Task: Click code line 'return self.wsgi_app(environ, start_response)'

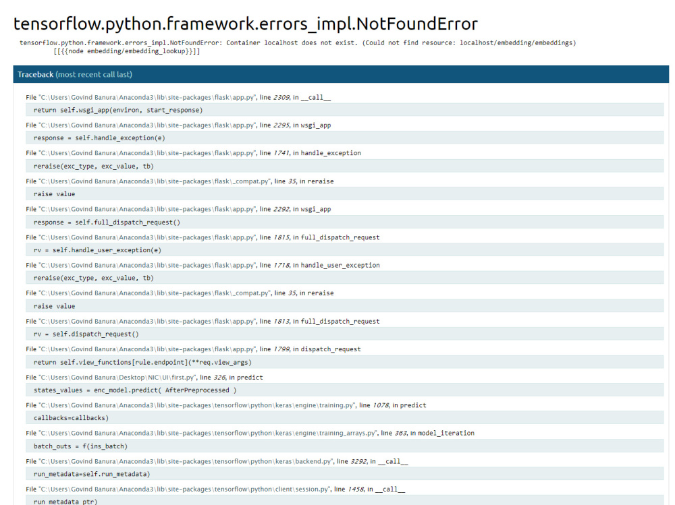Action: (344, 110)
